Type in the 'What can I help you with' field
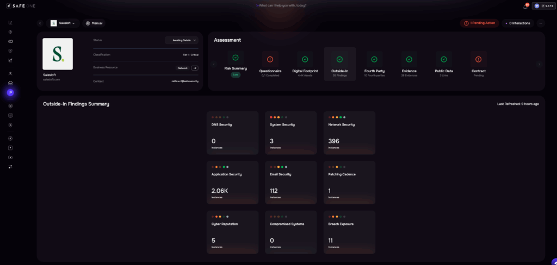This screenshot has width=557, height=265. 281,5
